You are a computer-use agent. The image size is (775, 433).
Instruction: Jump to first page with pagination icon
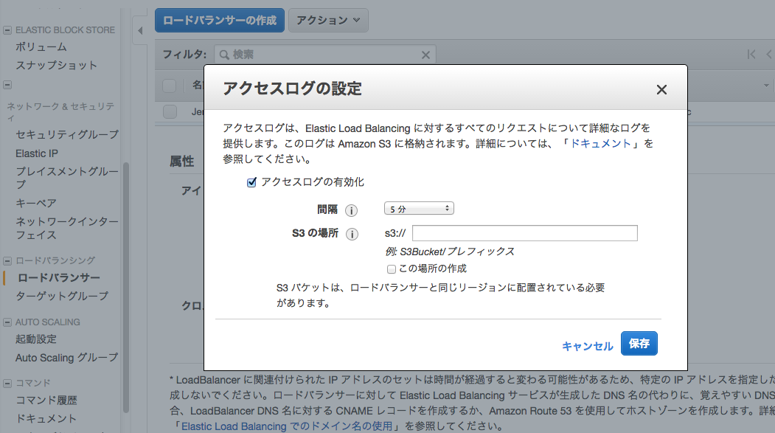(x=751, y=54)
